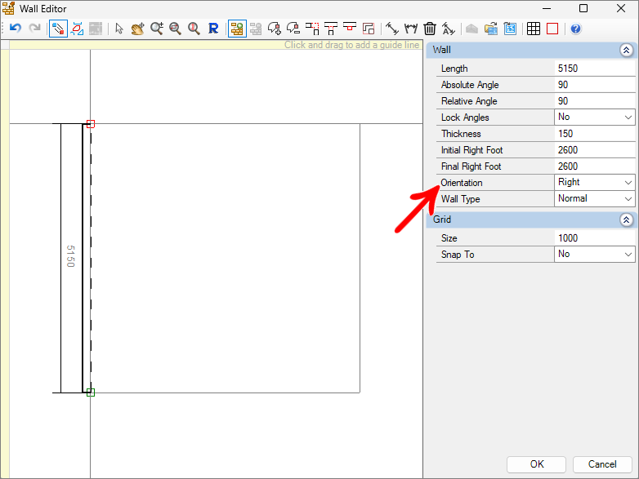The image size is (639, 479).
Task: Click the T-junction wall icon
Action: tap(331, 29)
